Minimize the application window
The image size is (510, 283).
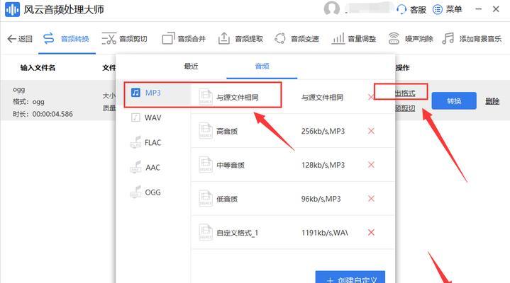(479, 9)
